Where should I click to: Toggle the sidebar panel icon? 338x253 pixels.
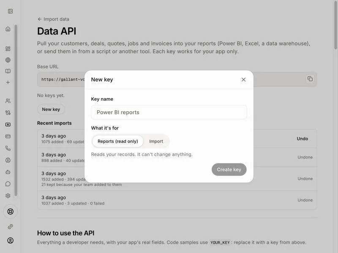click(x=10, y=11)
